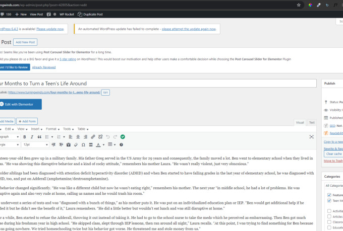The height and width of the screenshot is (231, 343).
Task: Open the View menu in the editor
Action: click(x=22, y=129)
